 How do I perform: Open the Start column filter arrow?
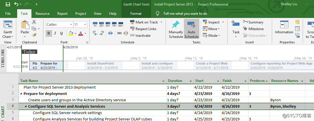pos(218,81)
